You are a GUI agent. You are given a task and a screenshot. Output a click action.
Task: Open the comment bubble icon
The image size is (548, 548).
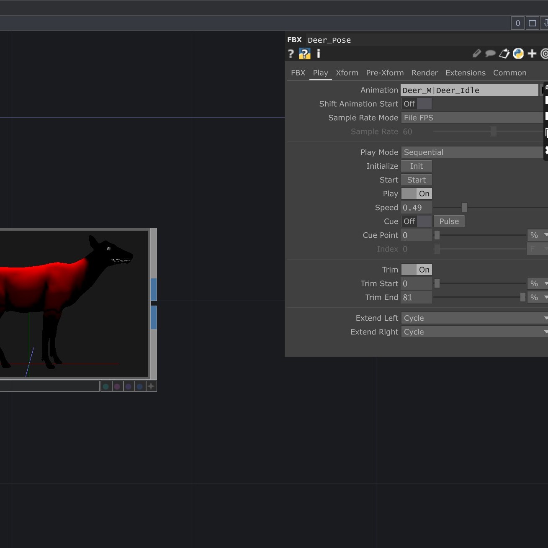[x=490, y=54]
